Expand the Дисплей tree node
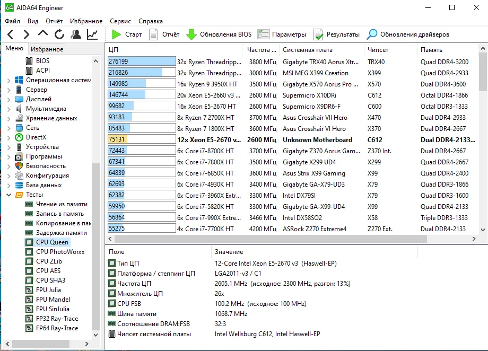The image size is (488, 351). [8, 100]
